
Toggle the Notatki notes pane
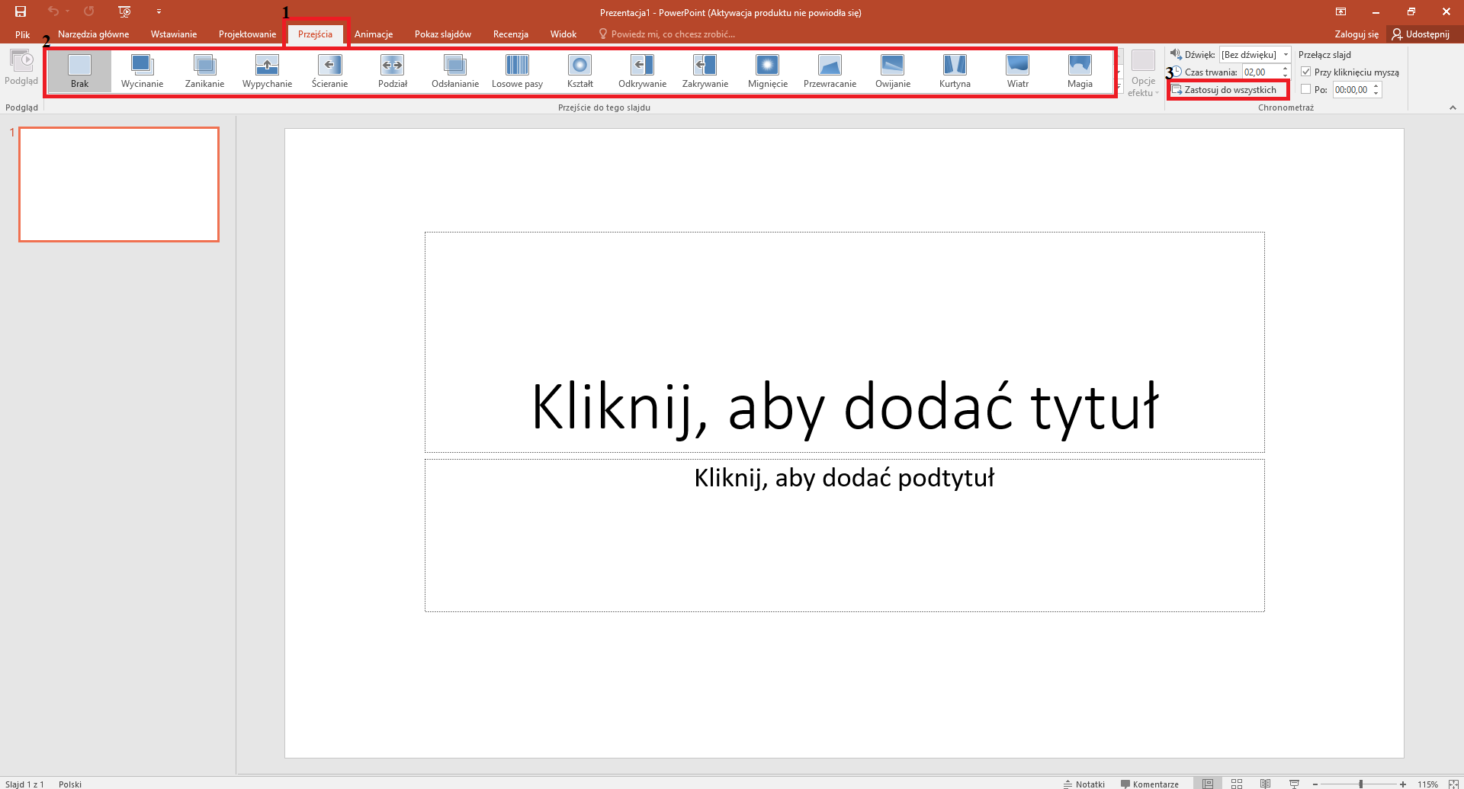1084,784
